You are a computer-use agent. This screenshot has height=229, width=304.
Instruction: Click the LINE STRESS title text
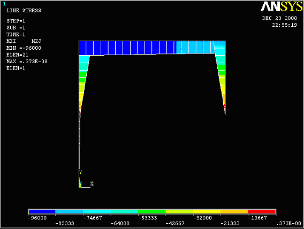tap(24, 11)
